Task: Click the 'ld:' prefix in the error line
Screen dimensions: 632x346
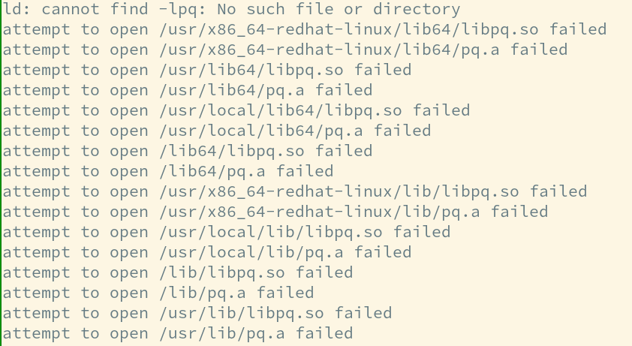Action: tap(17, 10)
